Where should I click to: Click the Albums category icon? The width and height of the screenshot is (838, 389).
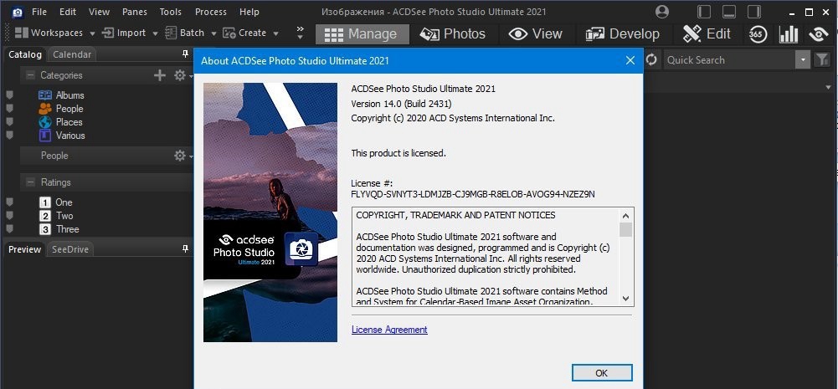(x=45, y=95)
